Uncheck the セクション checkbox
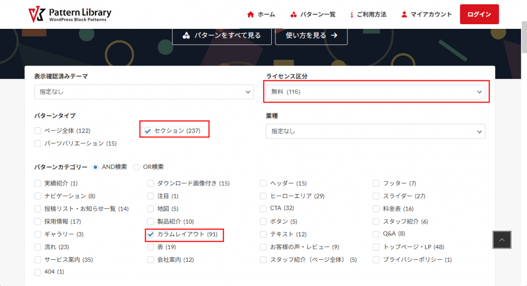The height and width of the screenshot is (286, 527). (x=148, y=131)
